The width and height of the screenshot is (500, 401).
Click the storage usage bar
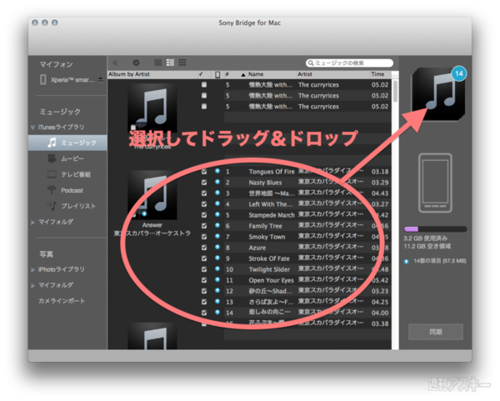(435, 228)
